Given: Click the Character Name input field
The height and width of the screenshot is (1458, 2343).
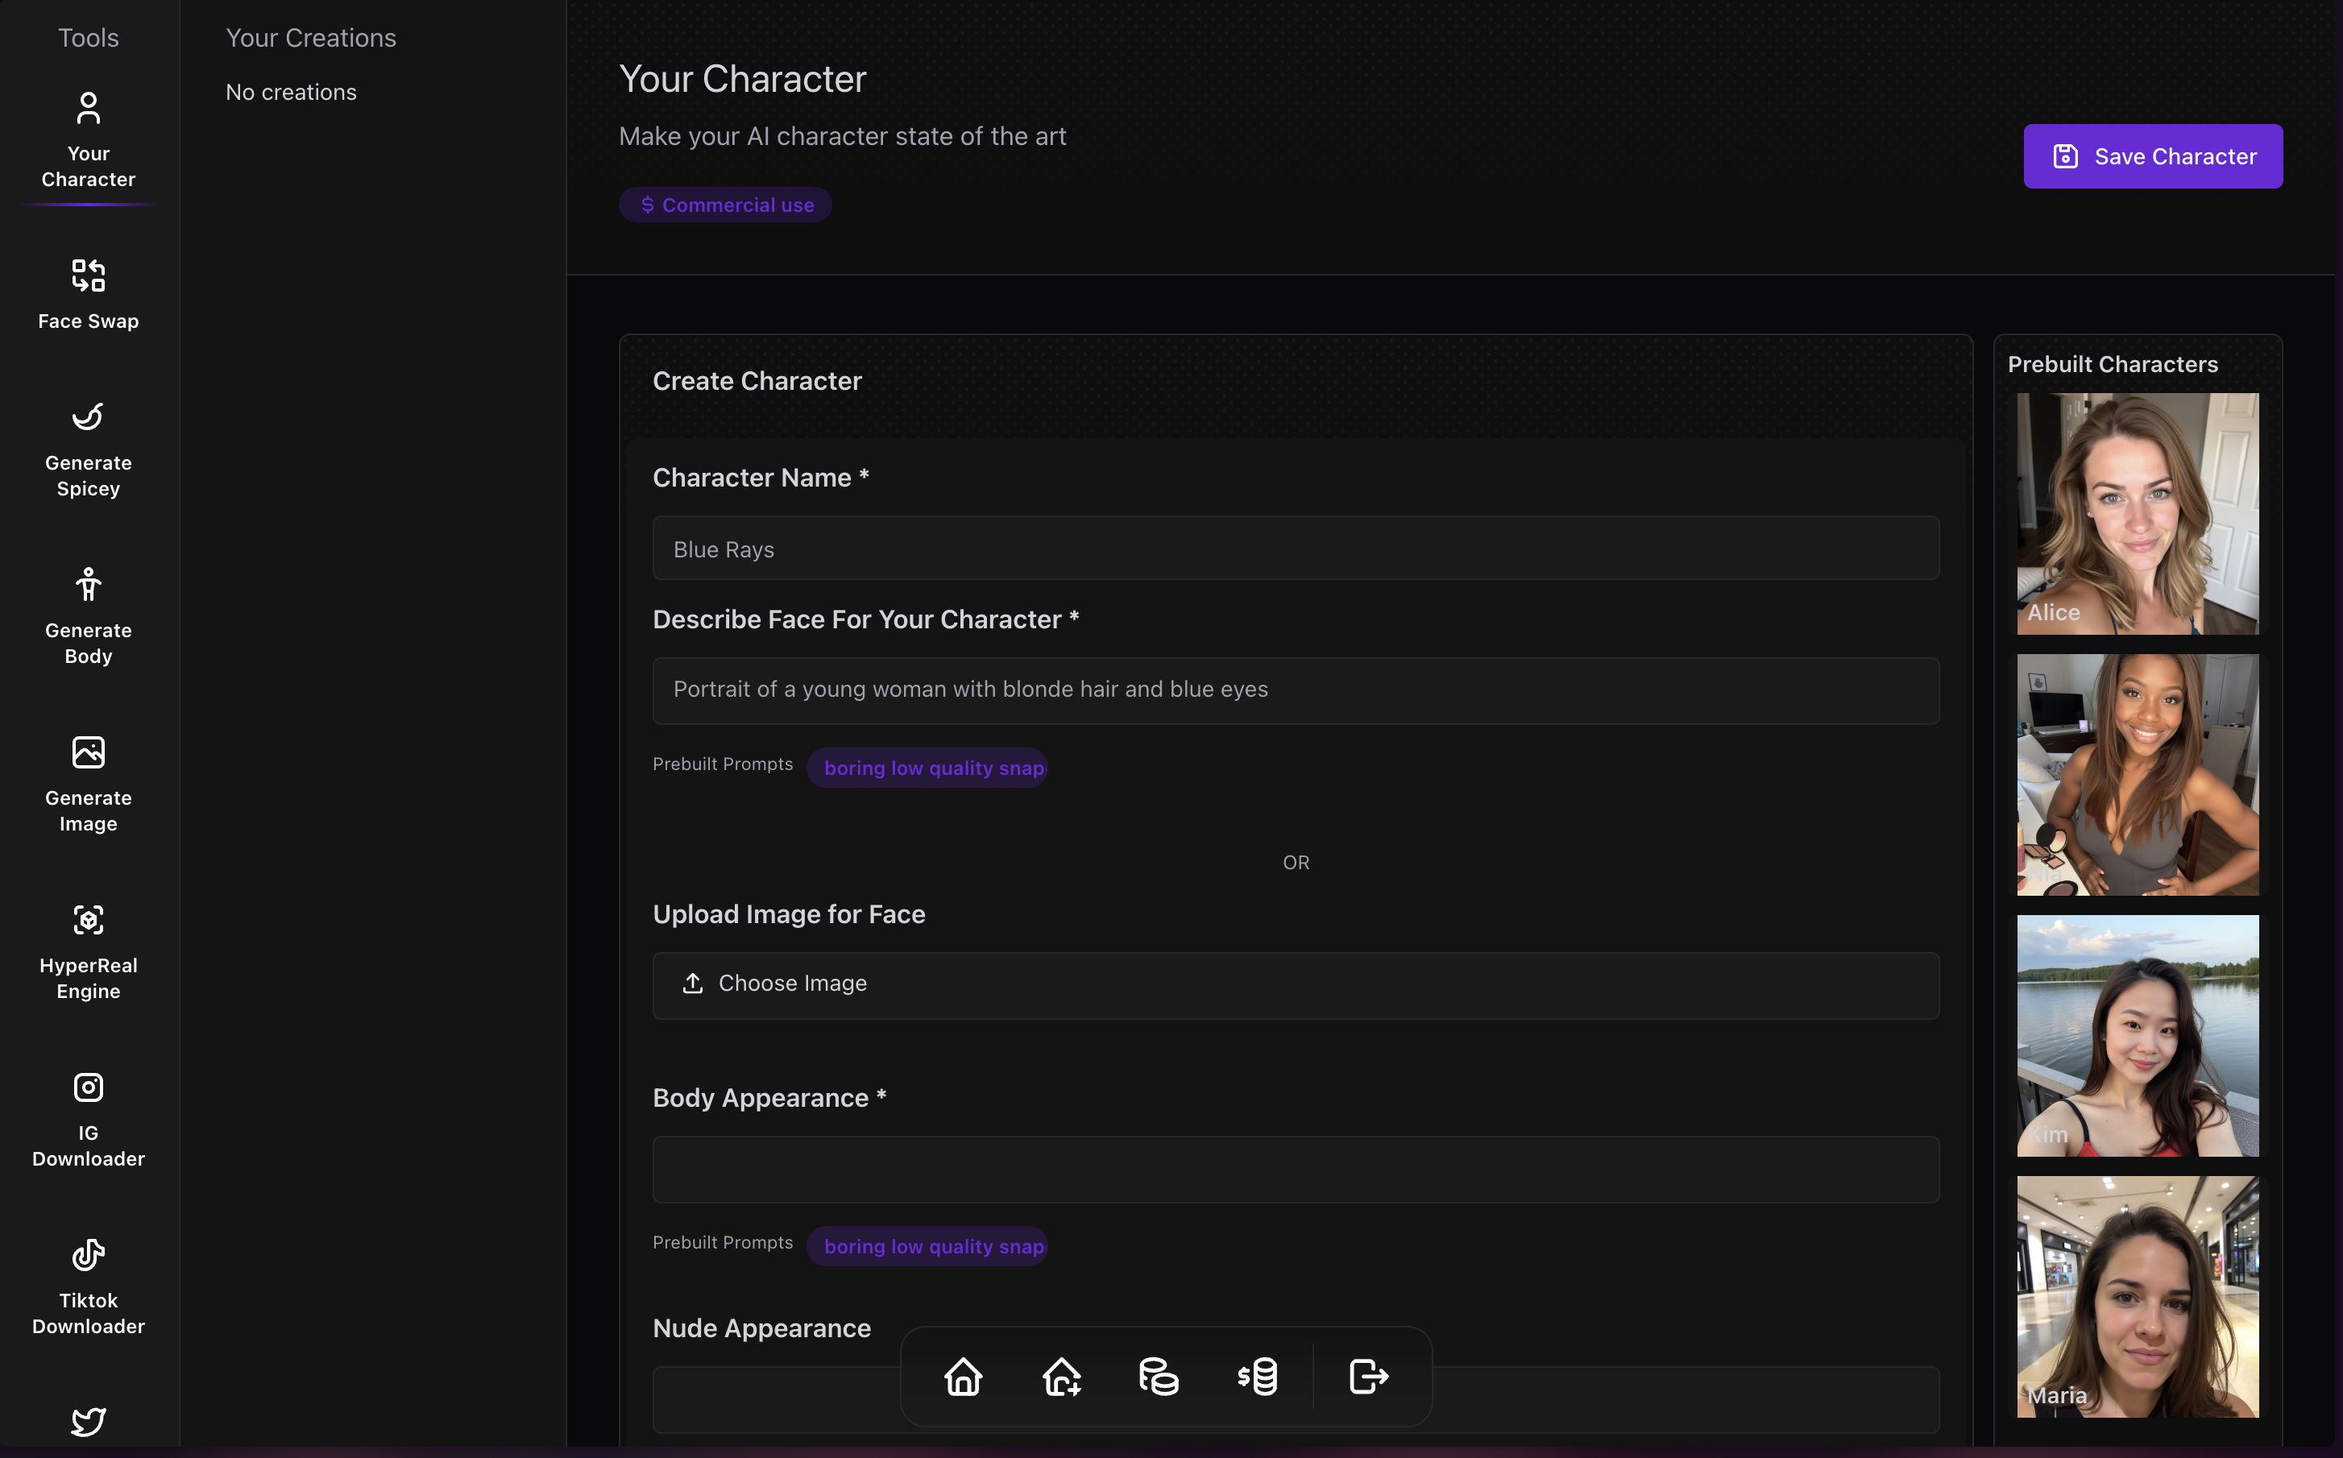Looking at the screenshot, I should pyautogui.click(x=1295, y=549).
